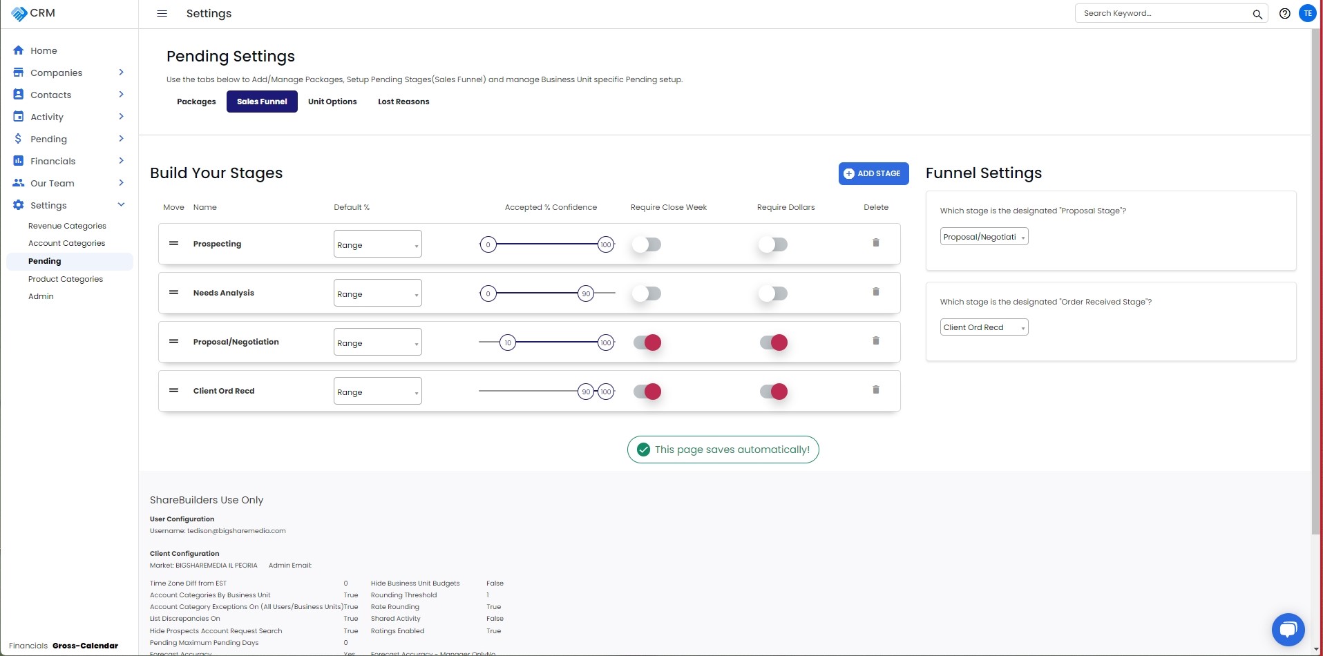This screenshot has width=1323, height=656.
Task: Open the chat support bubble
Action: (x=1288, y=630)
